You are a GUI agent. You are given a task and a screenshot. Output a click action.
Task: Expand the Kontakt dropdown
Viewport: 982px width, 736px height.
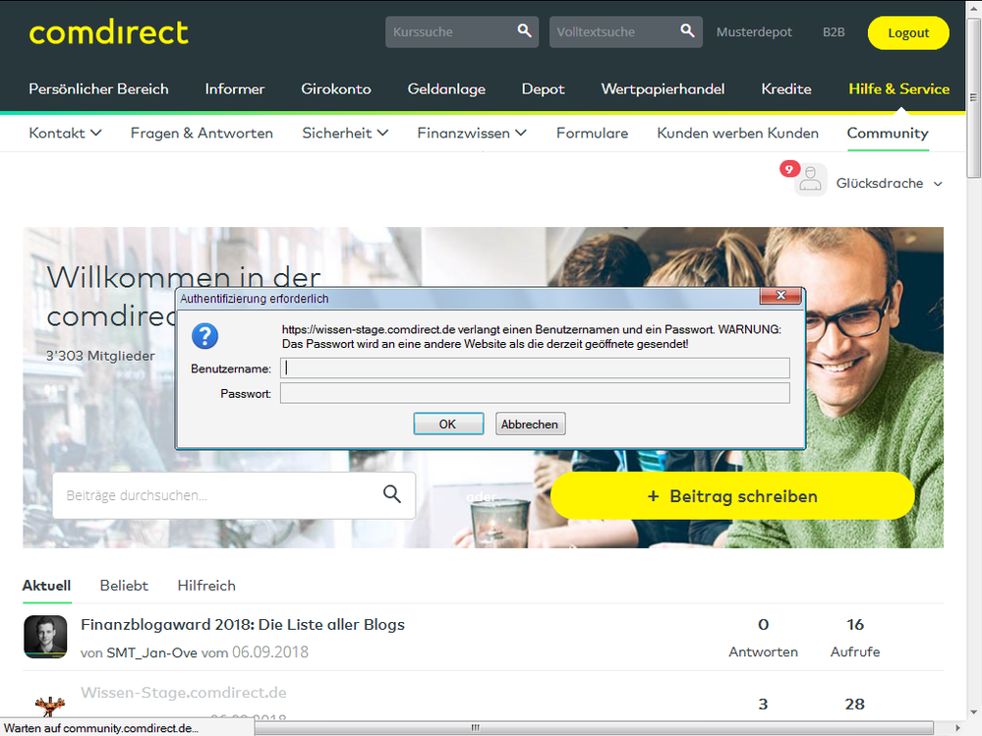click(65, 132)
